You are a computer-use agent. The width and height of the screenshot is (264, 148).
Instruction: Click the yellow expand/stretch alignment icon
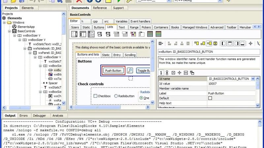[x=215, y=43]
